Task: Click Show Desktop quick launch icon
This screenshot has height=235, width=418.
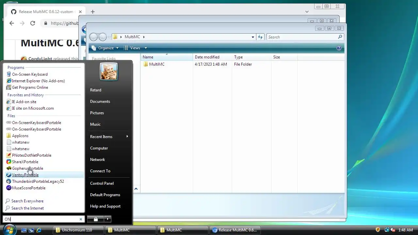Action: (24, 230)
